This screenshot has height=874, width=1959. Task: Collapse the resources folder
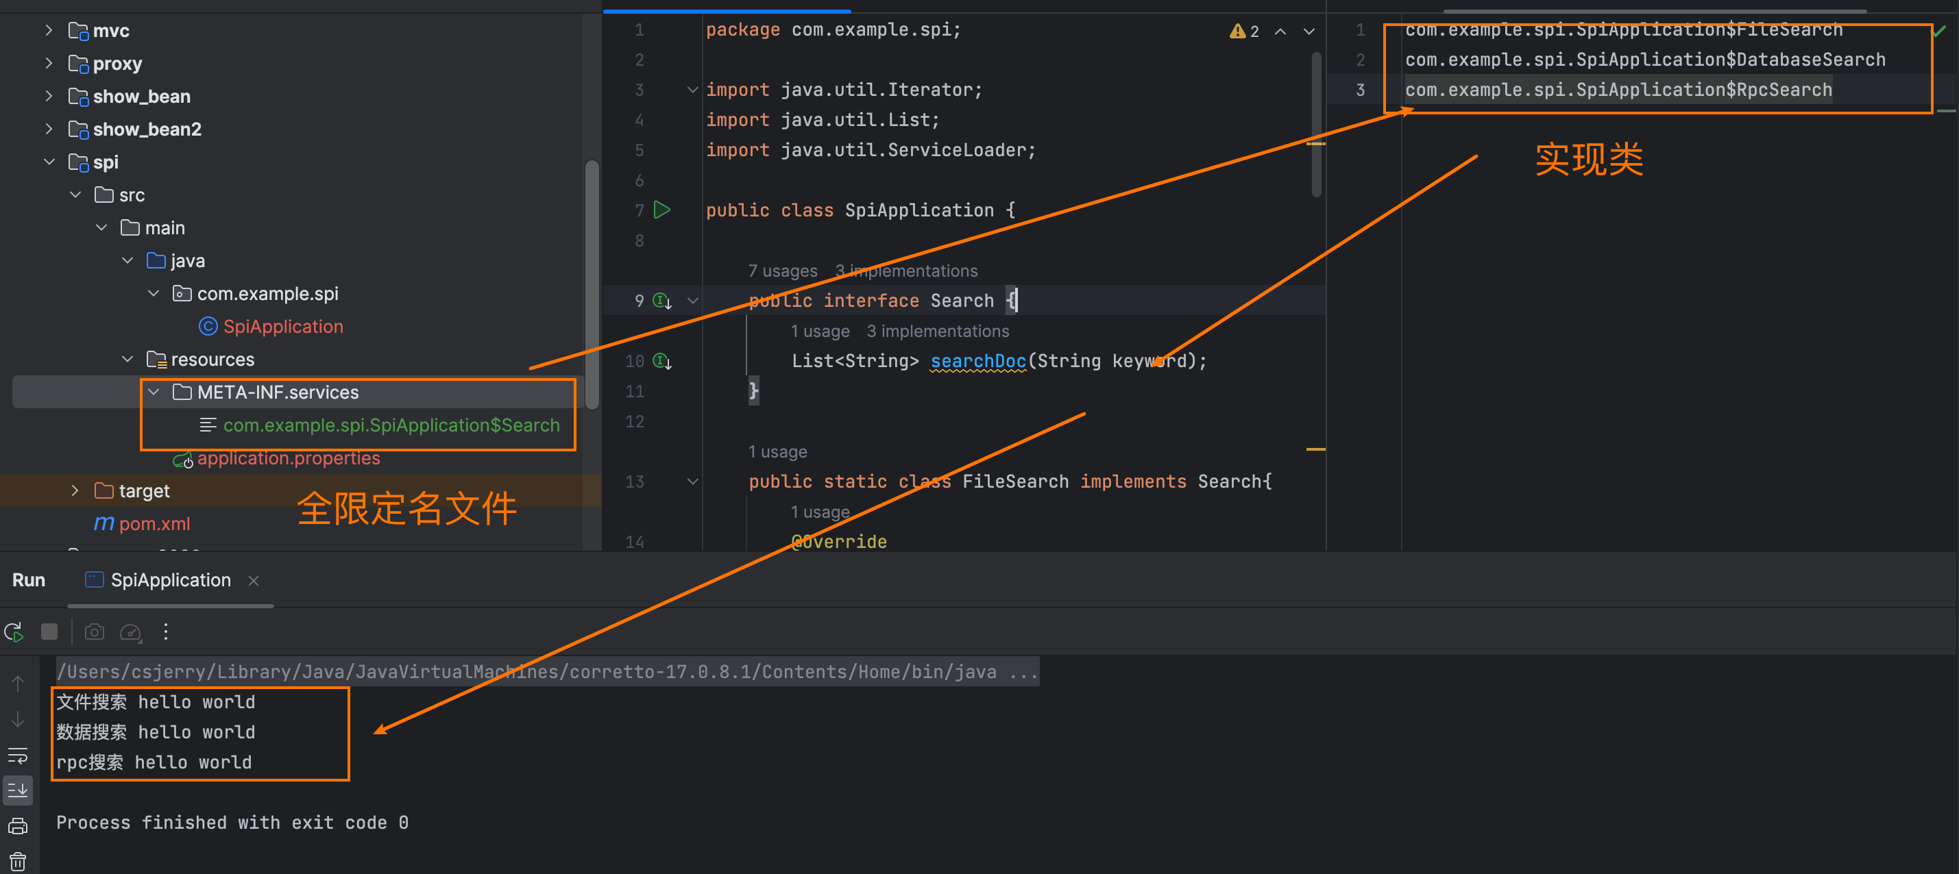[127, 359]
